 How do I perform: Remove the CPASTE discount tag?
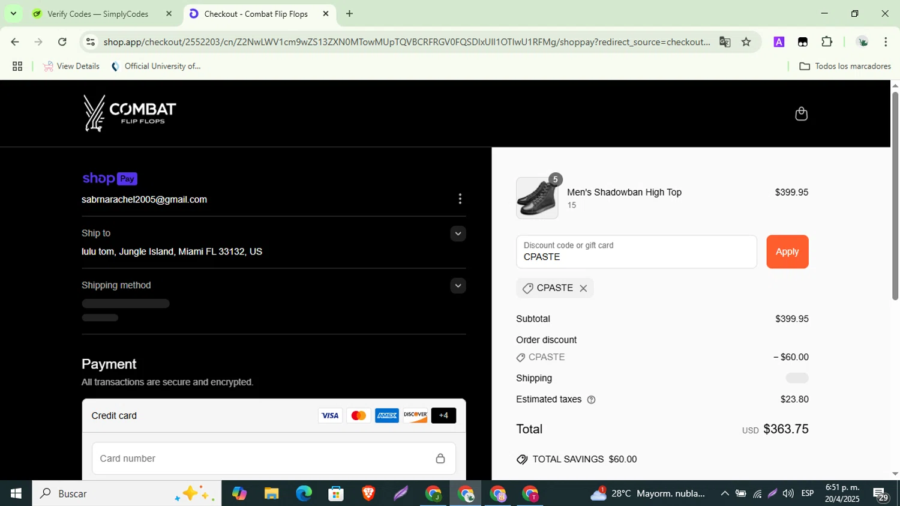[x=583, y=288]
